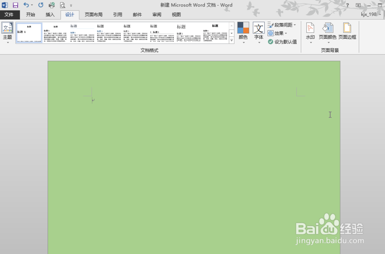This screenshot has height=254, width=385.
Task: Open the 字体 theme fonts menu
Action: (259, 33)
